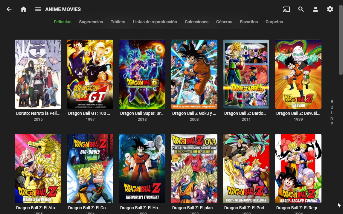Switch to the Géneros tab

pos(224,22)
